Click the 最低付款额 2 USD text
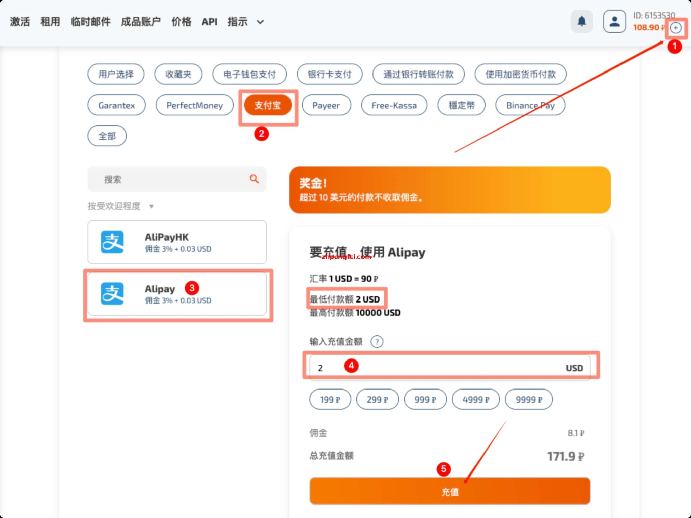Viewport: 691px width, 518px height. (344, 299)
